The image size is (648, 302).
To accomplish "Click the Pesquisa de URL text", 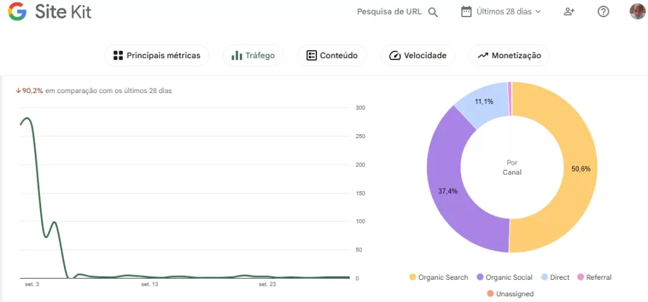I will click(390, 11).
